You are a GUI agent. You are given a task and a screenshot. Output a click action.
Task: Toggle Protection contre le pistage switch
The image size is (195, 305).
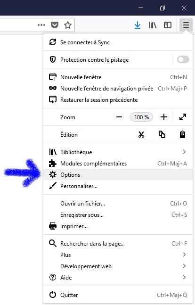183,59
